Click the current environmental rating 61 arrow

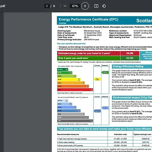click(x=97, y=111)
